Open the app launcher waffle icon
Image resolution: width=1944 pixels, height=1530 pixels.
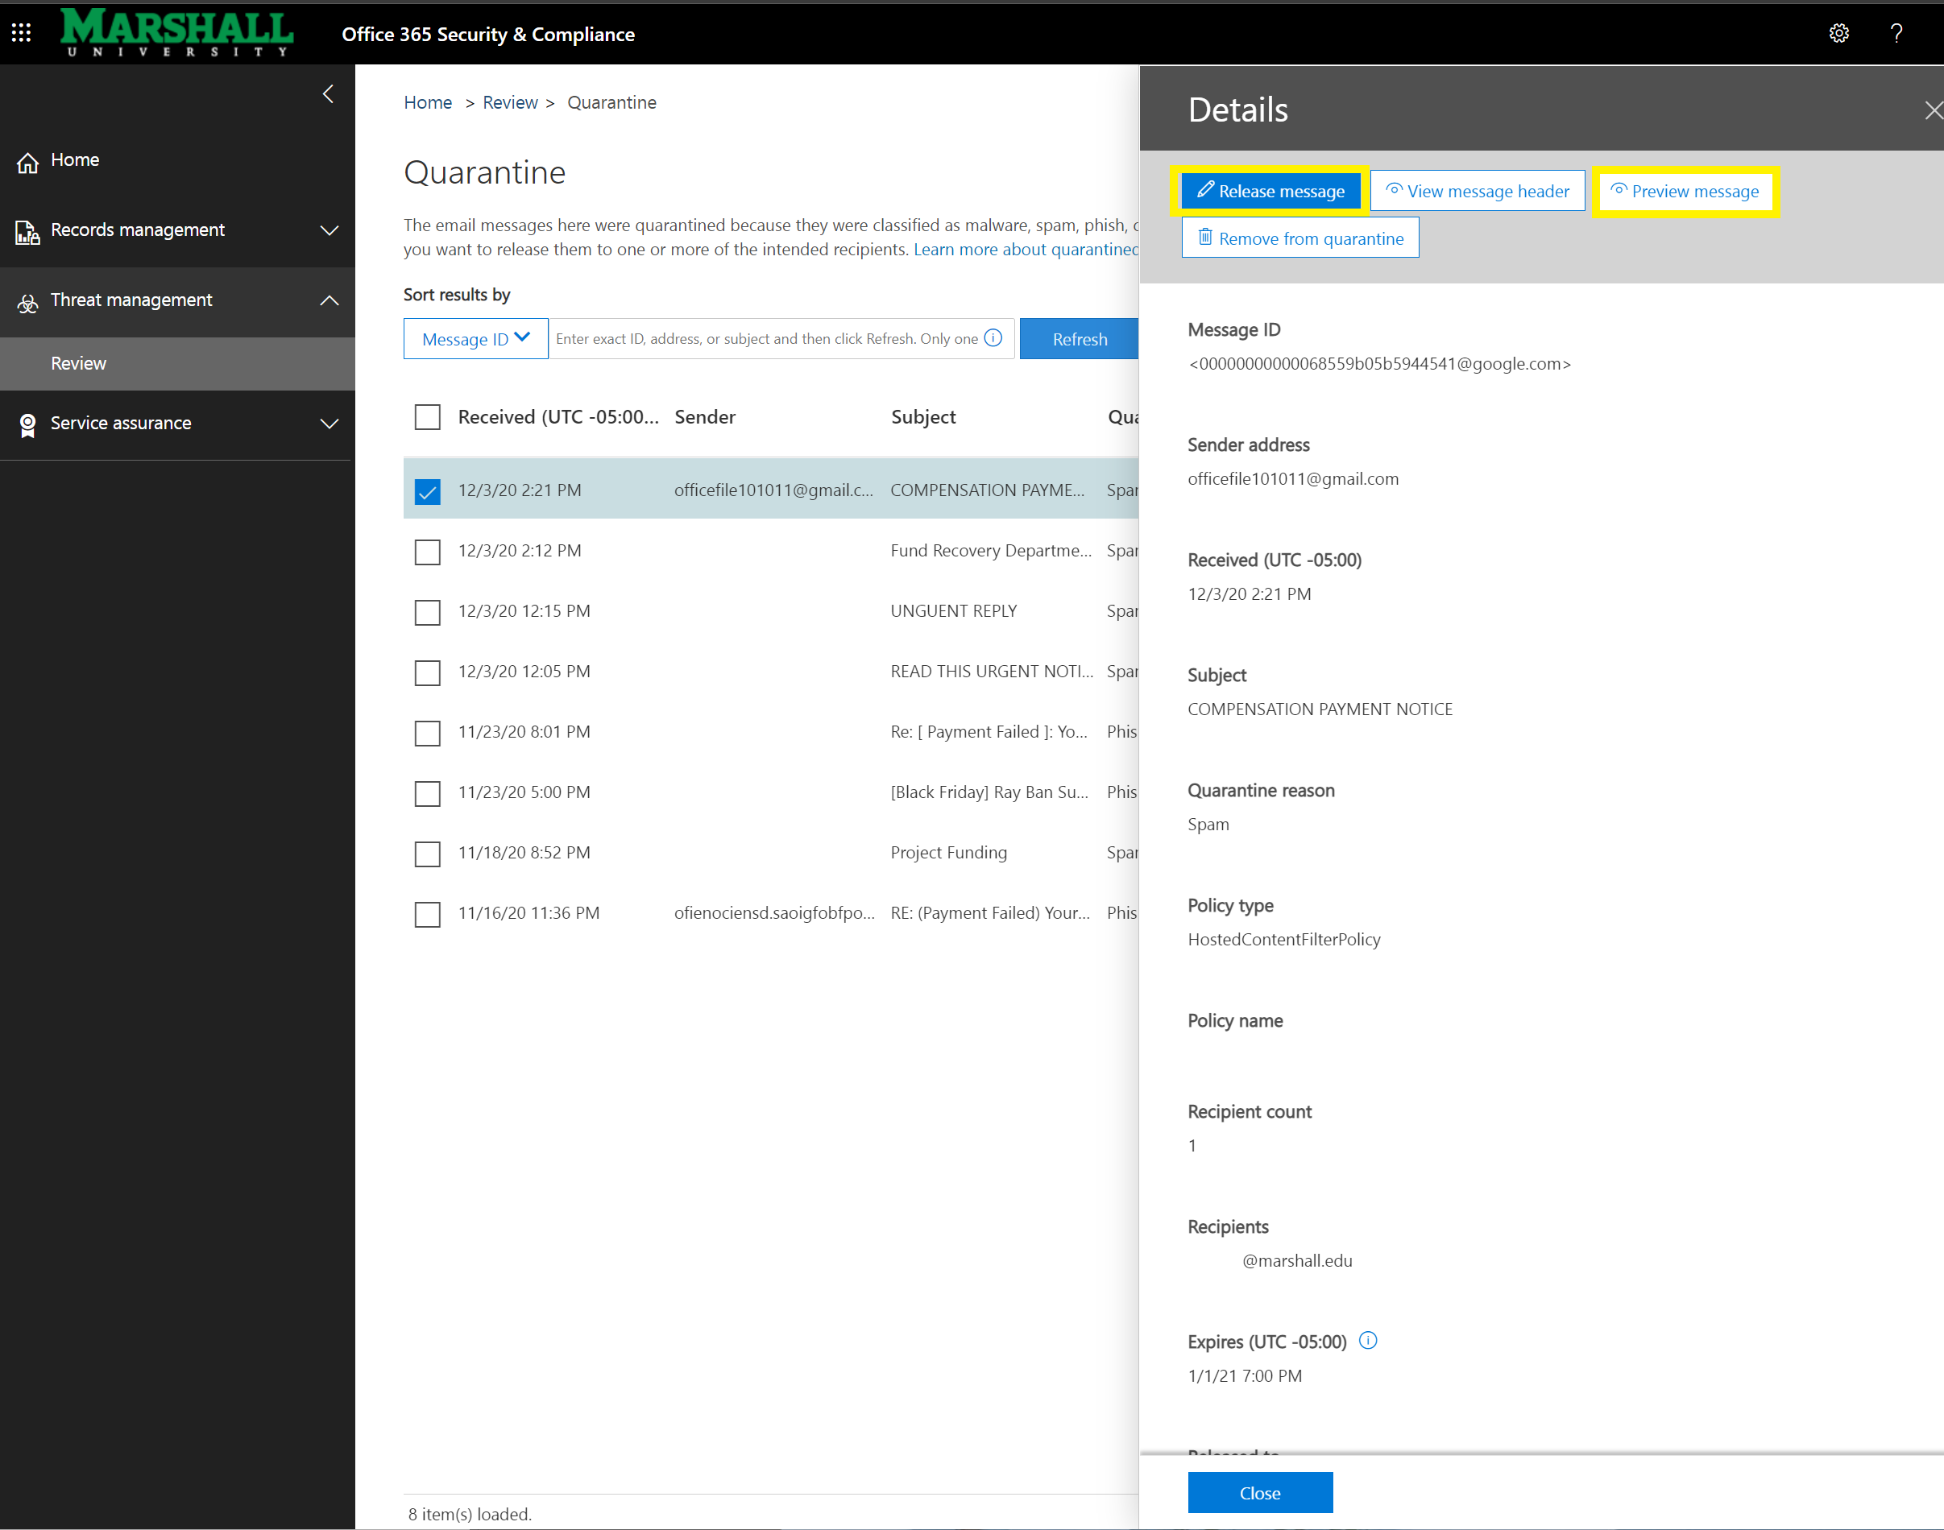click(22, 33)
